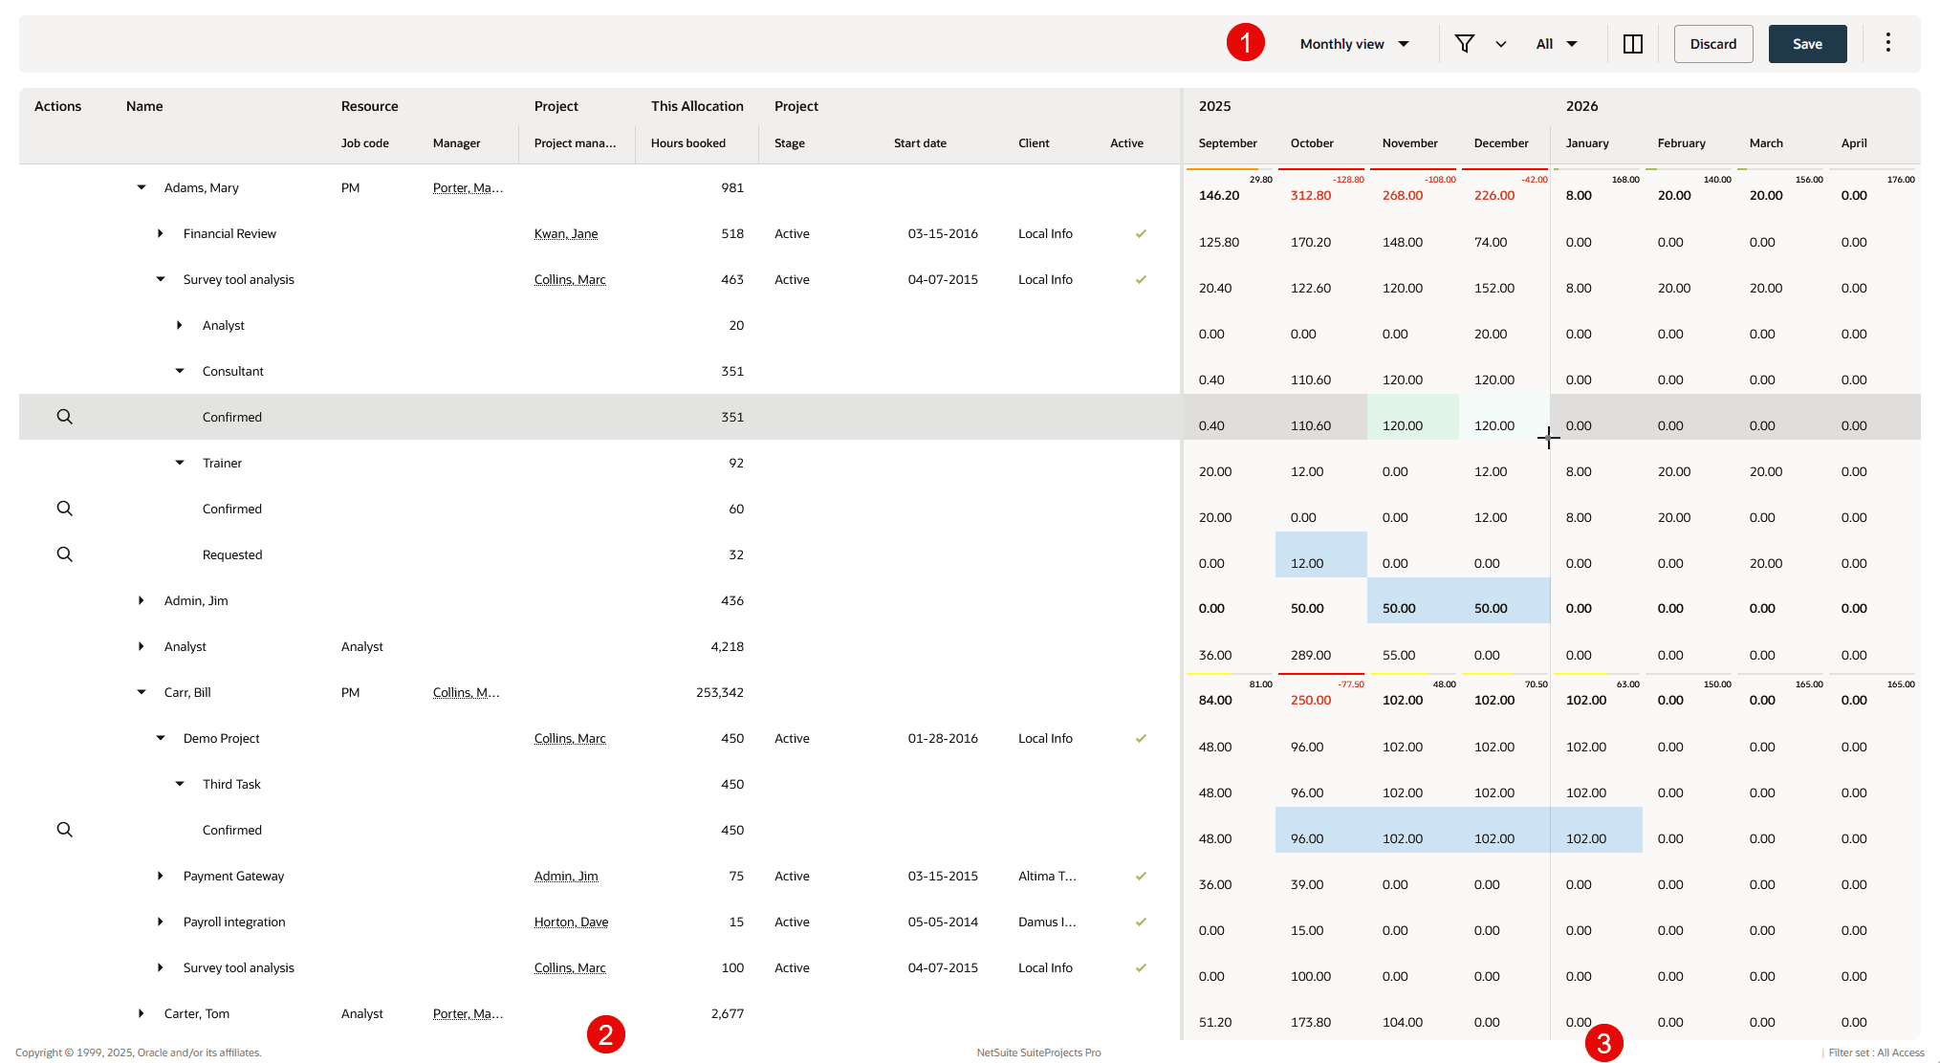Screen dimensions: 1940x1063
Task: Toggle Active checkmark for Payment Gateway
Action: tap(1140, 876)
